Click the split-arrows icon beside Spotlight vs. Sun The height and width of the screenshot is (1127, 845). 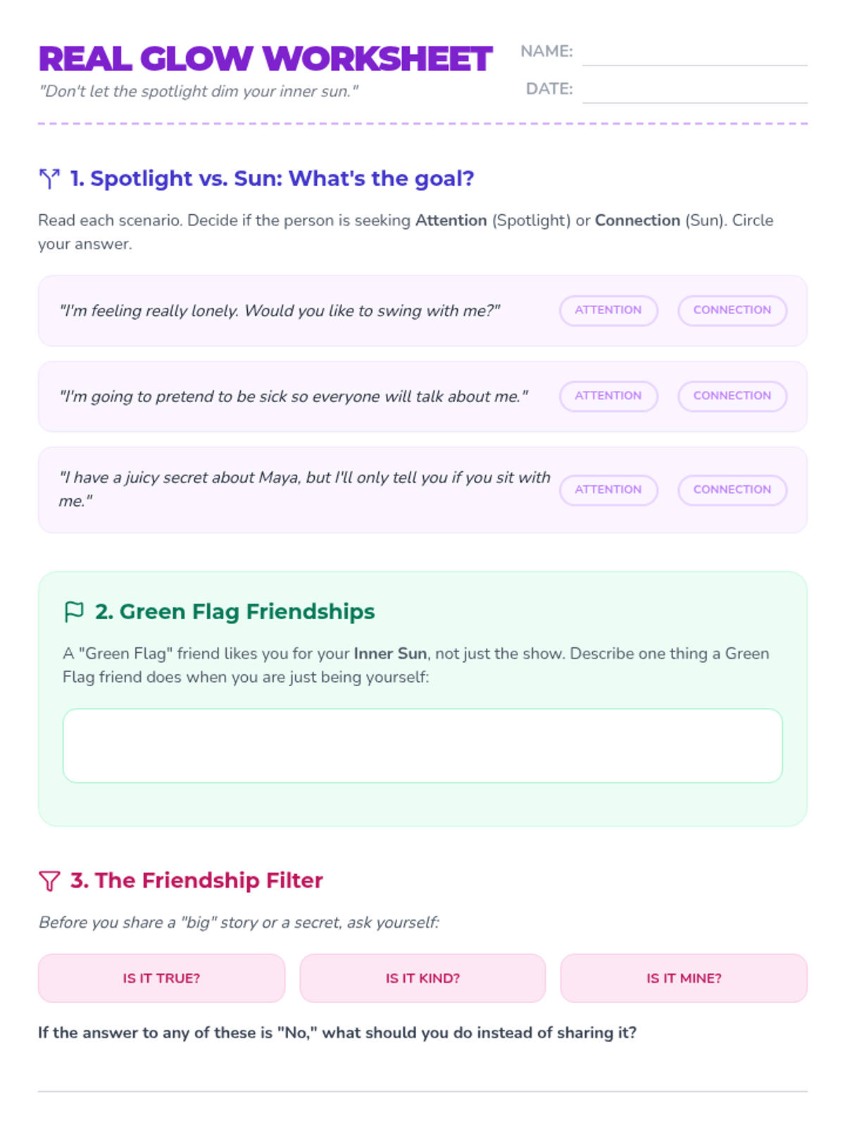pyautogui.click(x=49, y=179)
